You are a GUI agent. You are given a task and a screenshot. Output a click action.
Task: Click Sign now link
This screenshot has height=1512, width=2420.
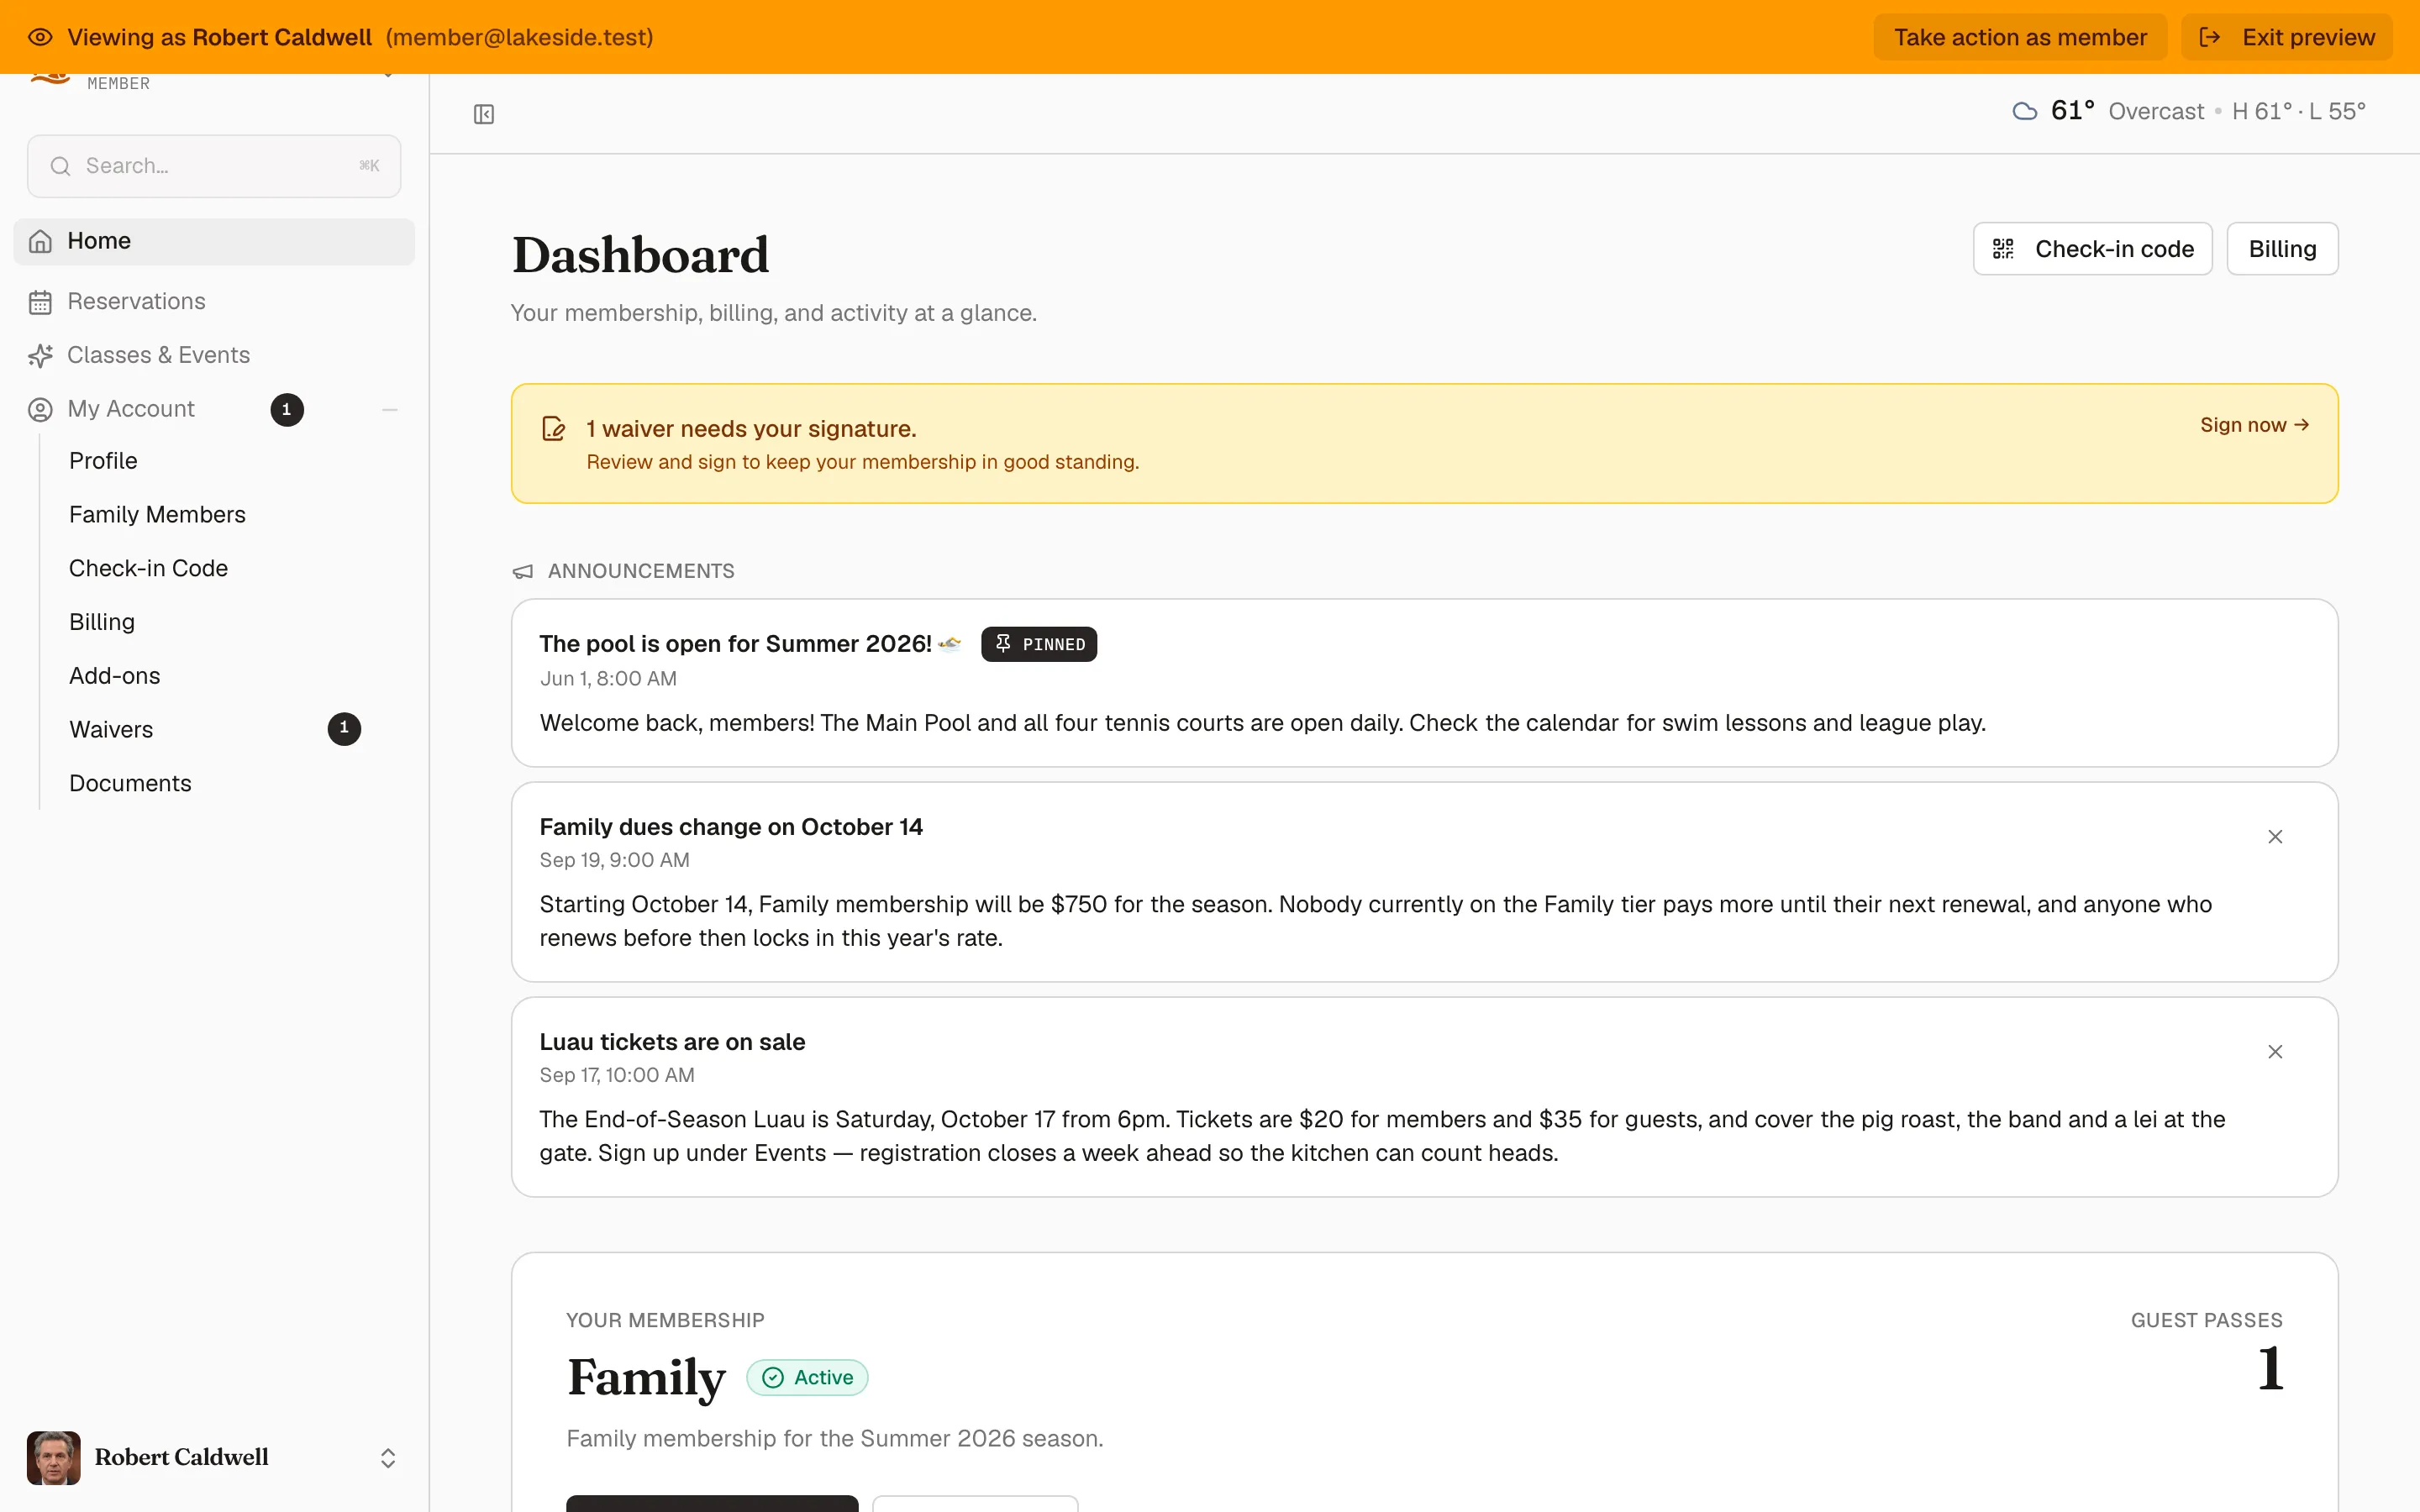2254,425
